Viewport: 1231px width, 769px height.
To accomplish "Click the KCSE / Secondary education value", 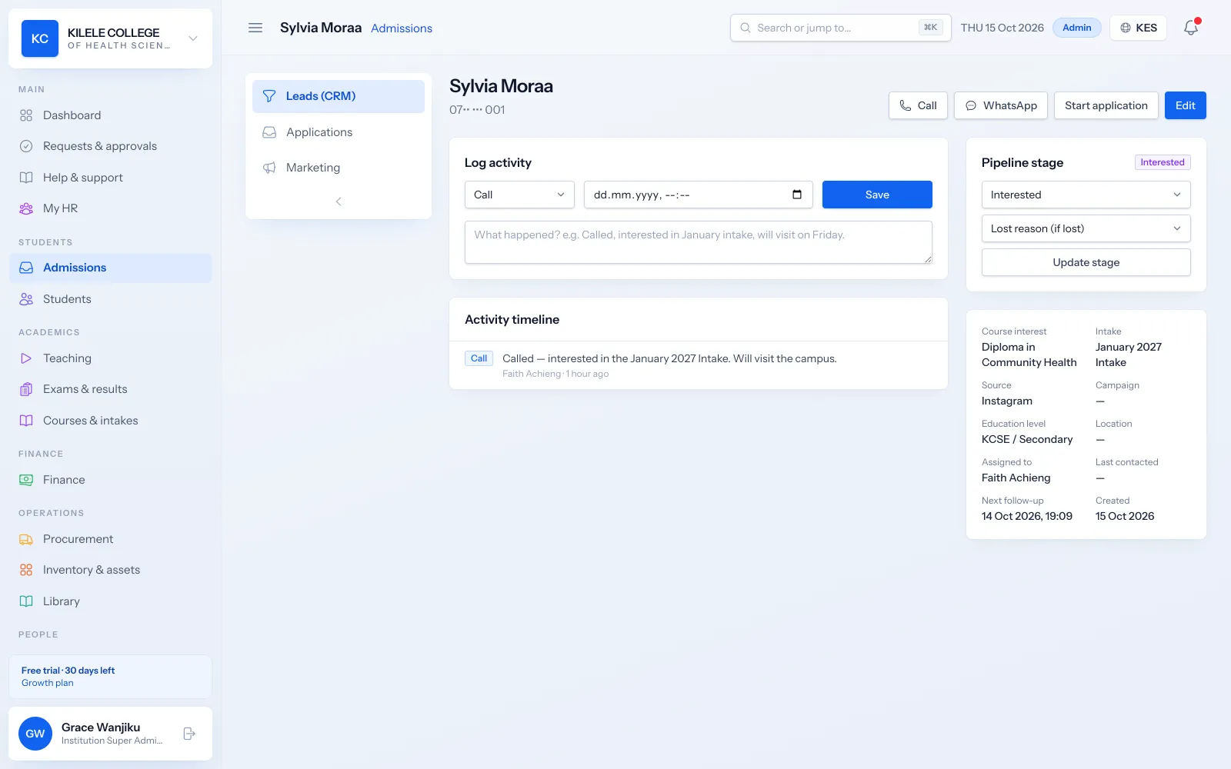I will pyautogui.click(x=1027, y=439).
